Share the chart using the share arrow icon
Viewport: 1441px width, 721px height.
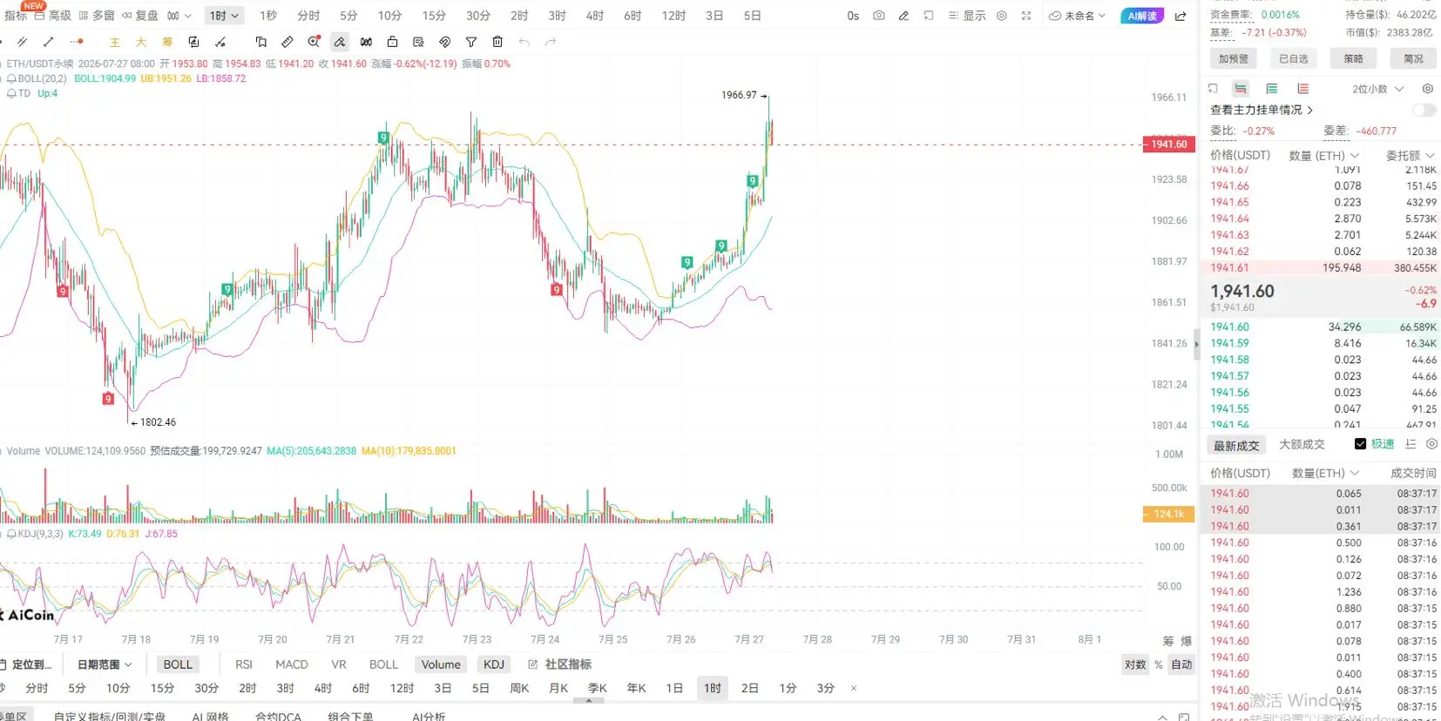click(1181, 16)
